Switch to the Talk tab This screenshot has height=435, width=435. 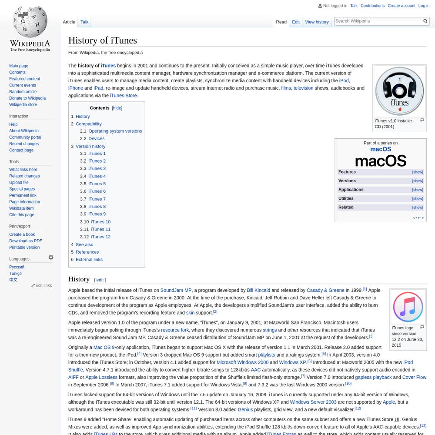click(84, 22)
